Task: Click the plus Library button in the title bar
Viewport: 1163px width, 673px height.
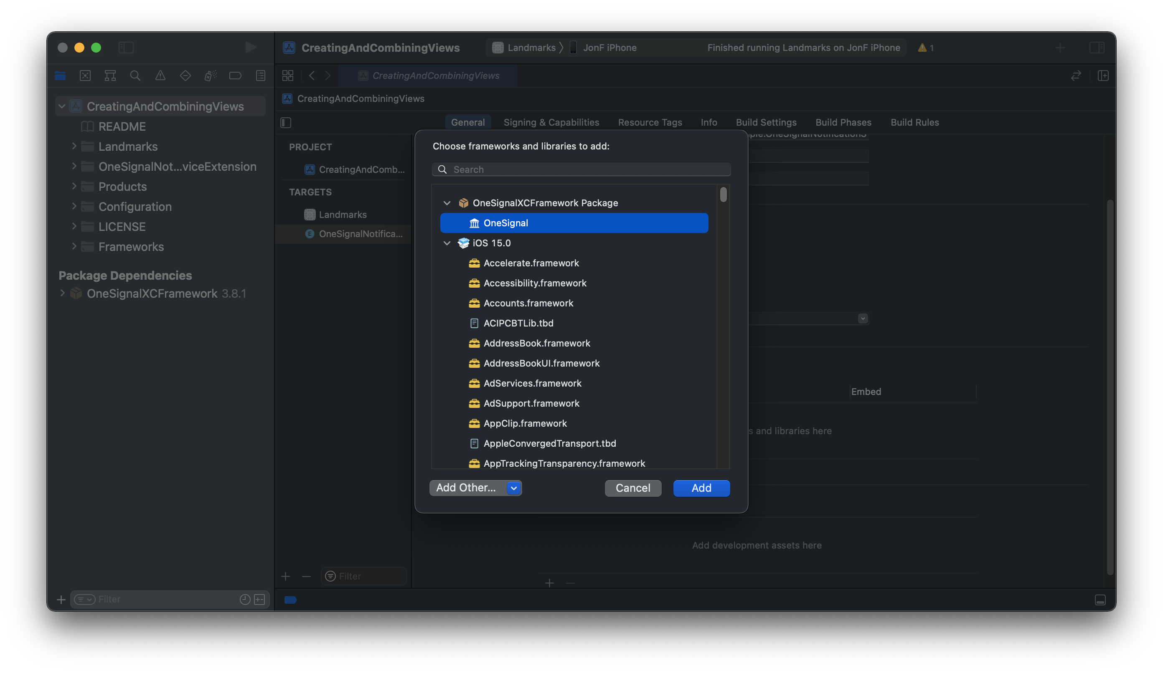Action: (x=1060, y=48)
